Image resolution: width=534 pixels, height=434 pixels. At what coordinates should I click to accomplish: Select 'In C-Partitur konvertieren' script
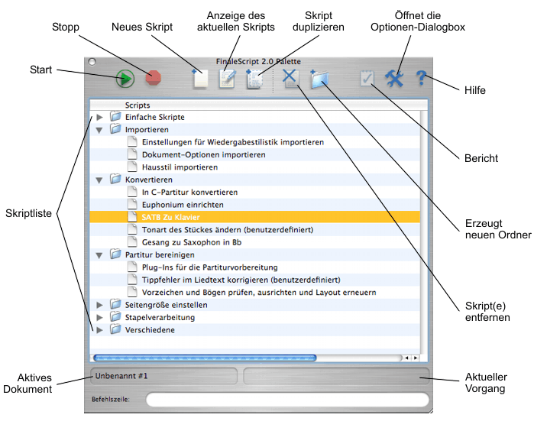[189, 193]
